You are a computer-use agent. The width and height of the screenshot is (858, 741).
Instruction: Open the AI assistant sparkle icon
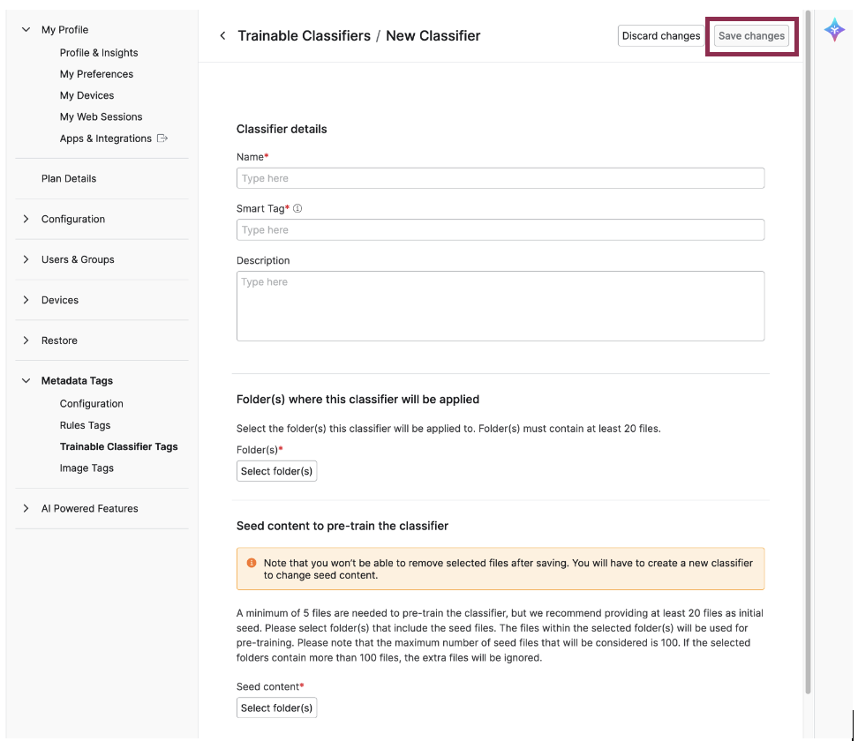coord(833,29)
